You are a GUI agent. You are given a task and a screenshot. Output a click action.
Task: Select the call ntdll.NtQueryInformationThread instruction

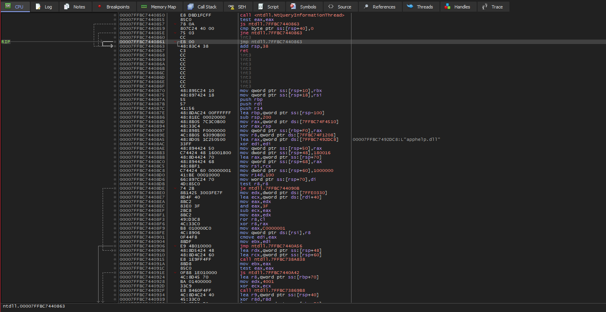coord(292,15)
